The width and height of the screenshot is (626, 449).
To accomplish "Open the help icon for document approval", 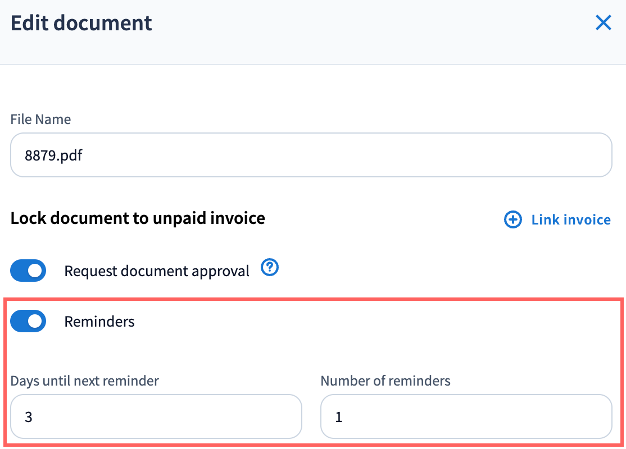I will [x=270, y=269].
